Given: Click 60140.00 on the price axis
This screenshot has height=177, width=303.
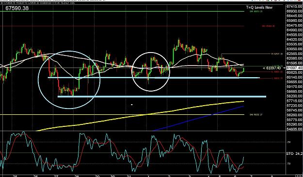Looking at the screenshot, I should point(294,77).
